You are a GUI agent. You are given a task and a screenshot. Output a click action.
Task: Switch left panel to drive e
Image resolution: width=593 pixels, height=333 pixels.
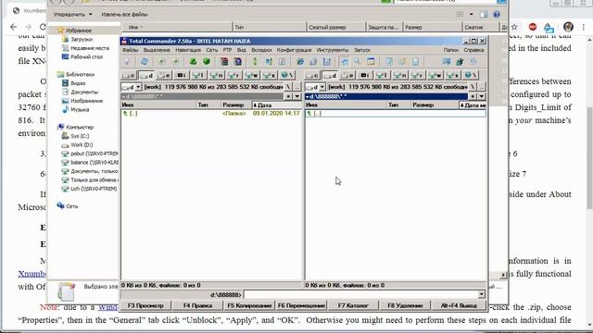pyautogui.click(x=165, y=76)
